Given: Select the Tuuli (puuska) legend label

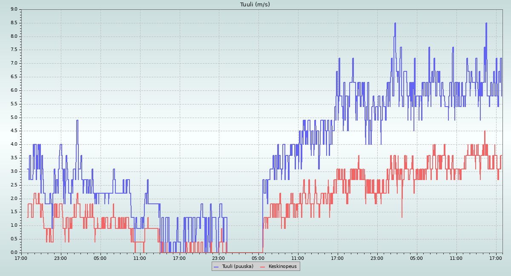Looking at the screenshot, I should (238, 266).
